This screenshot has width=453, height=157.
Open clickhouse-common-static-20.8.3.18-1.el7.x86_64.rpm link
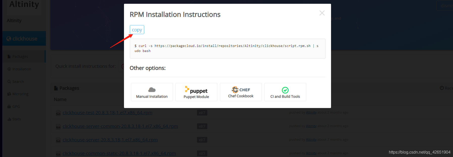point(119,153)
